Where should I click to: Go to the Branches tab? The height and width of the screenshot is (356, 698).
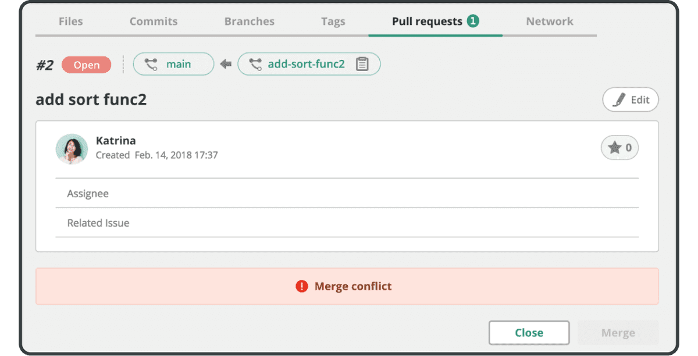[x=250, y=22]
